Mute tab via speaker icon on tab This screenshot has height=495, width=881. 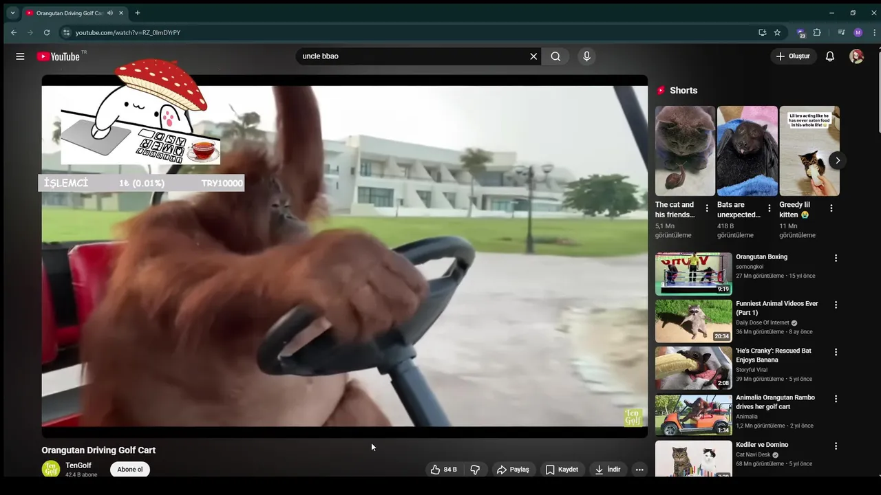pyautogui.click(x=110, y=13)
